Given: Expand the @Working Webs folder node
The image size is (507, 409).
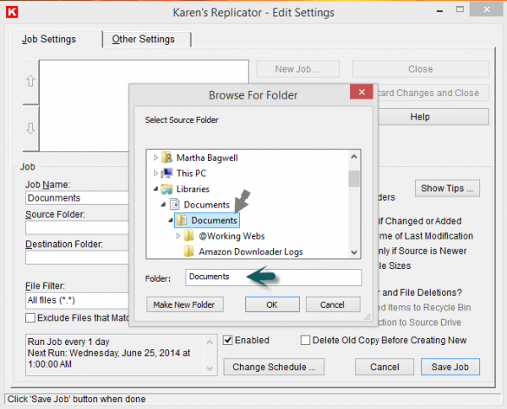Looking at the screenshot, I should pos(177,236).
